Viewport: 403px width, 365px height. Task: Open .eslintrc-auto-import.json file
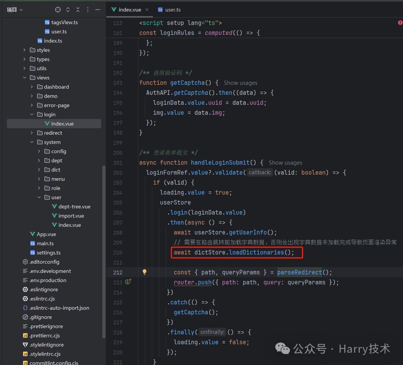point(56,308)
